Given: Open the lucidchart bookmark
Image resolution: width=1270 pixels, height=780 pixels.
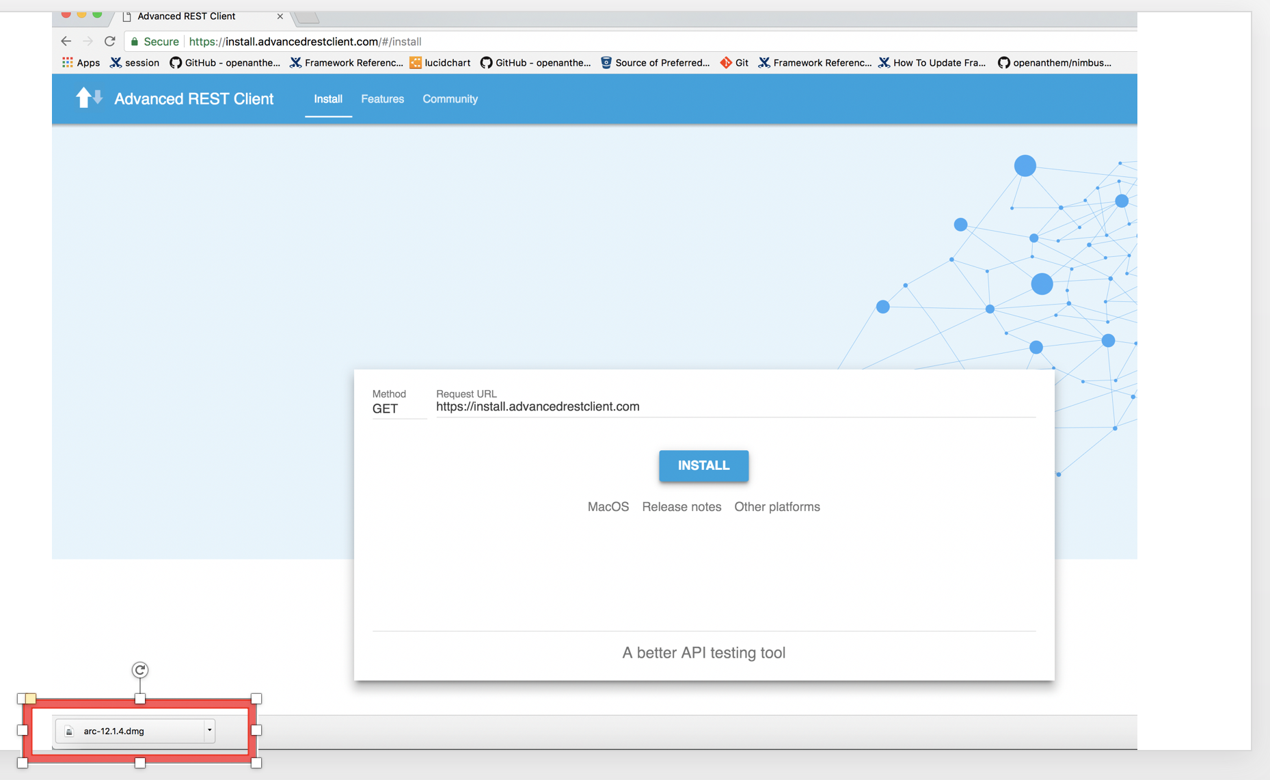Looking at the screenshot, I should click(x=440, y=63).
